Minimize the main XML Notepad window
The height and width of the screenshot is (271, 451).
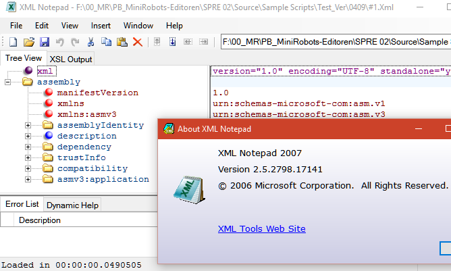[x=420, y=7]
